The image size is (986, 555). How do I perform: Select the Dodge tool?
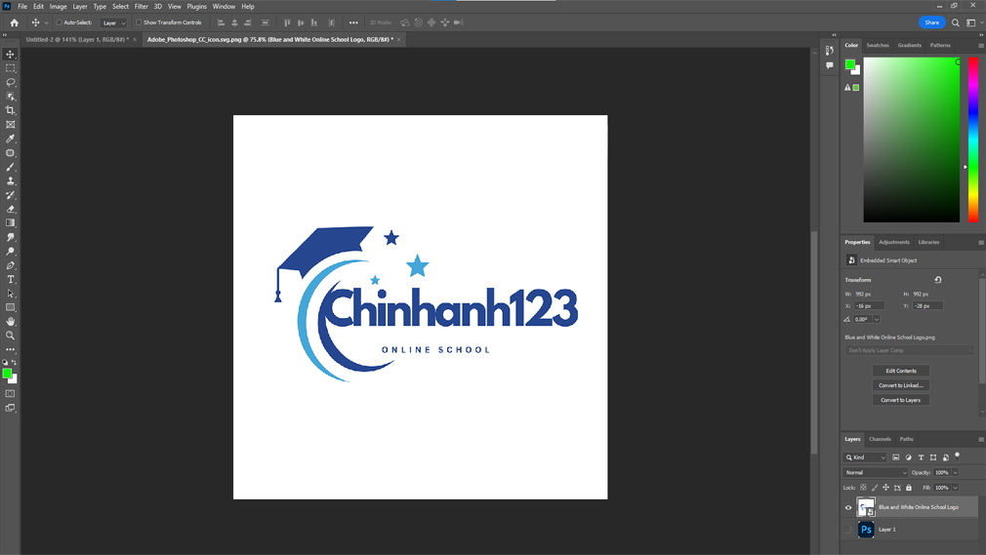(x=10, y=252)
